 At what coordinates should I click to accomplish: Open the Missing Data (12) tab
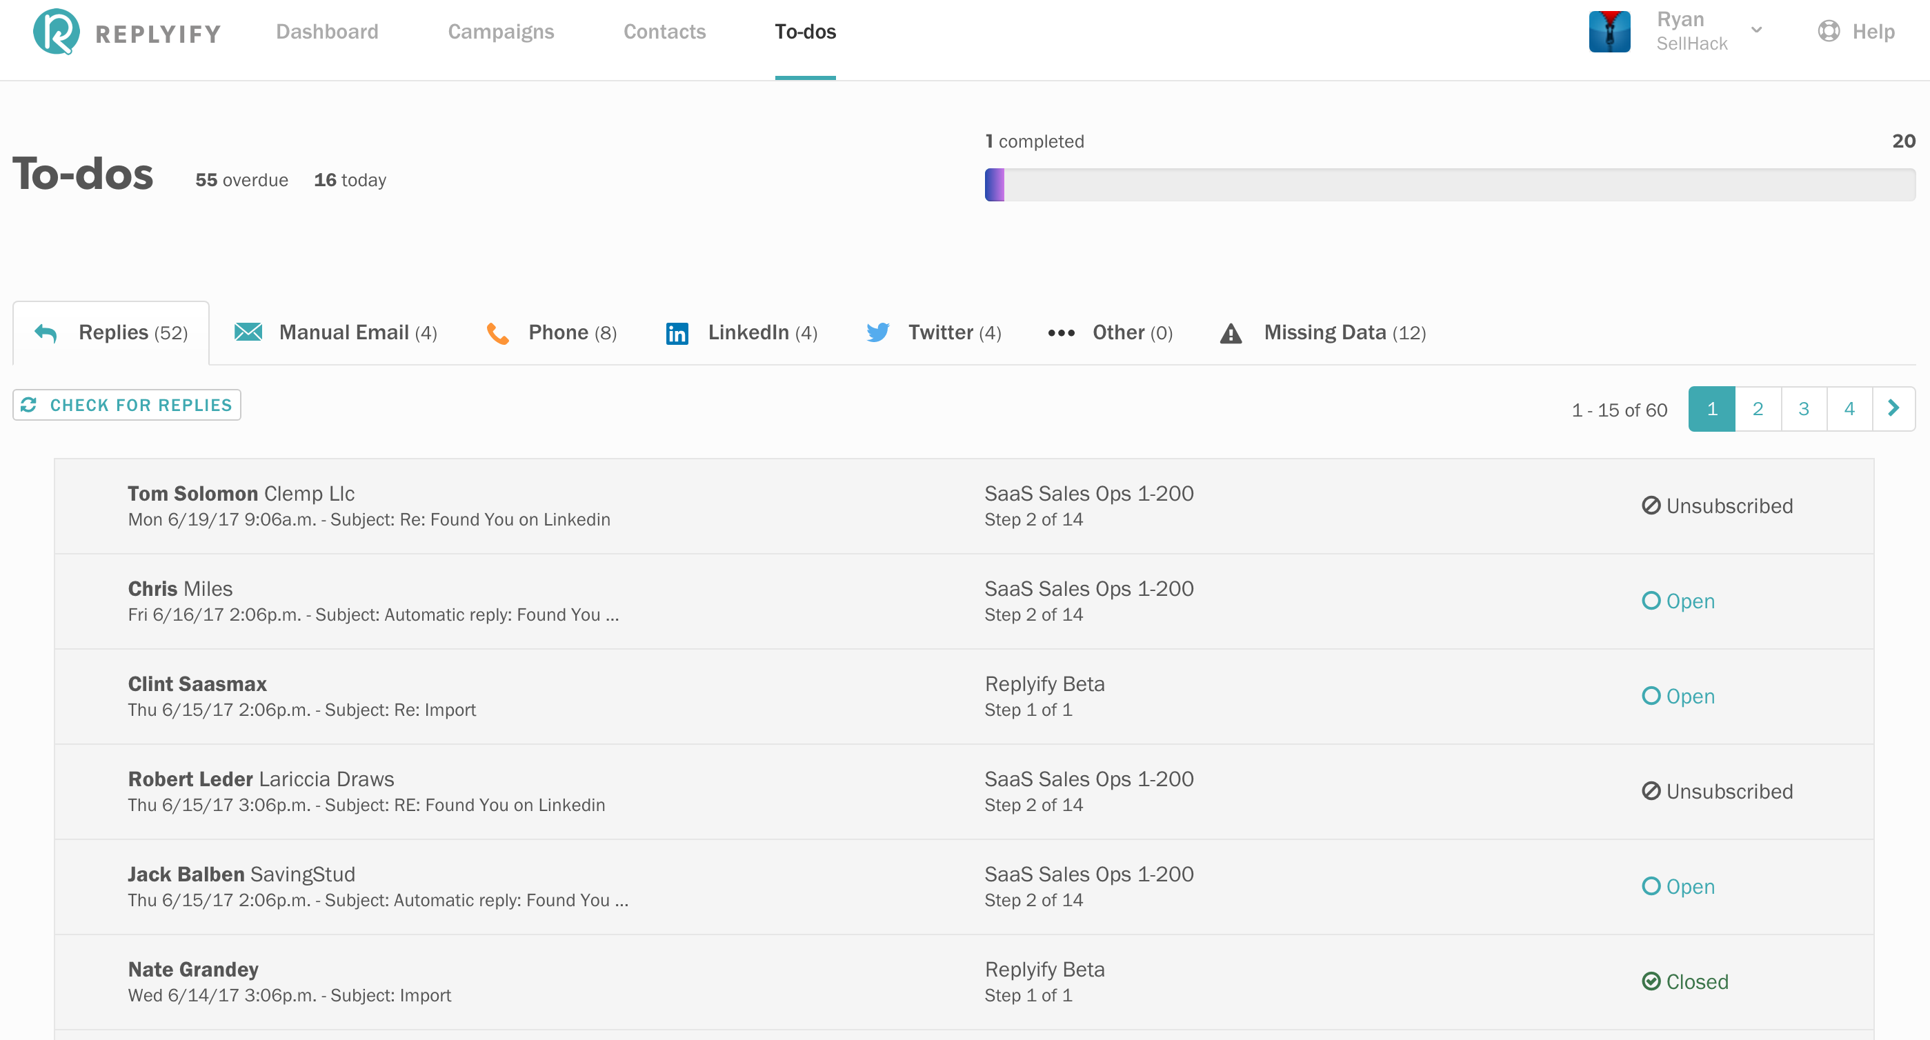[x=1323, y=332]
